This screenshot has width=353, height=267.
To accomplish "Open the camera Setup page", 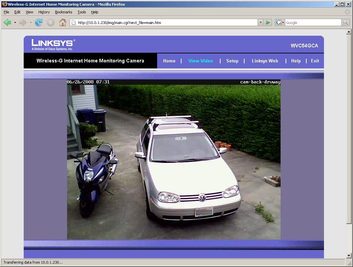I will (x=232, y=61).
